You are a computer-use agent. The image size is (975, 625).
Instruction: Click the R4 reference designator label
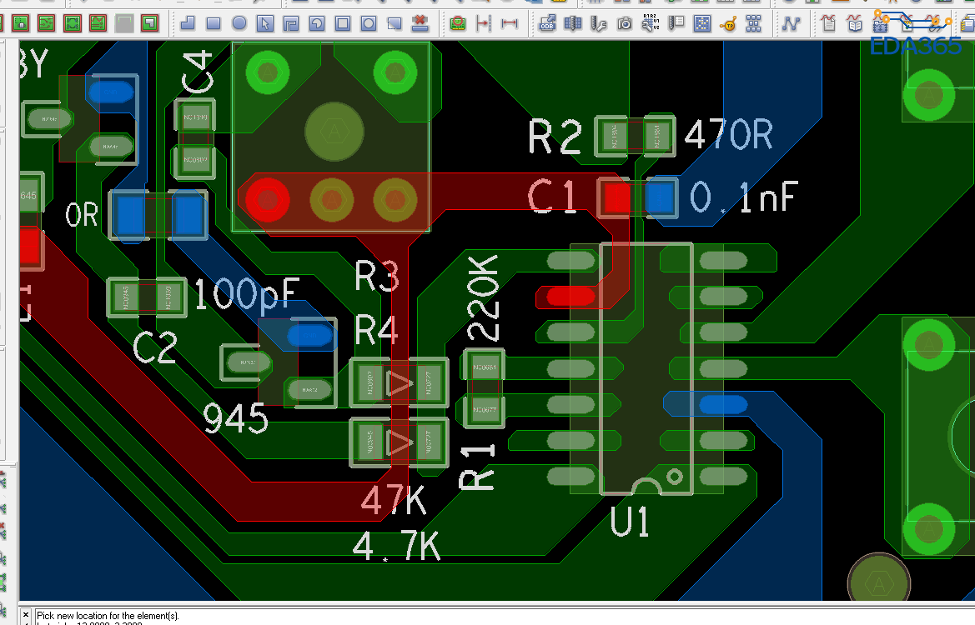click(376, 330)
